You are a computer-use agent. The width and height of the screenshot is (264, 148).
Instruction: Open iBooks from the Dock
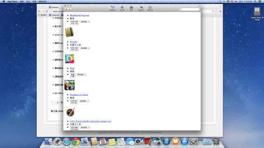pos(175,141)
